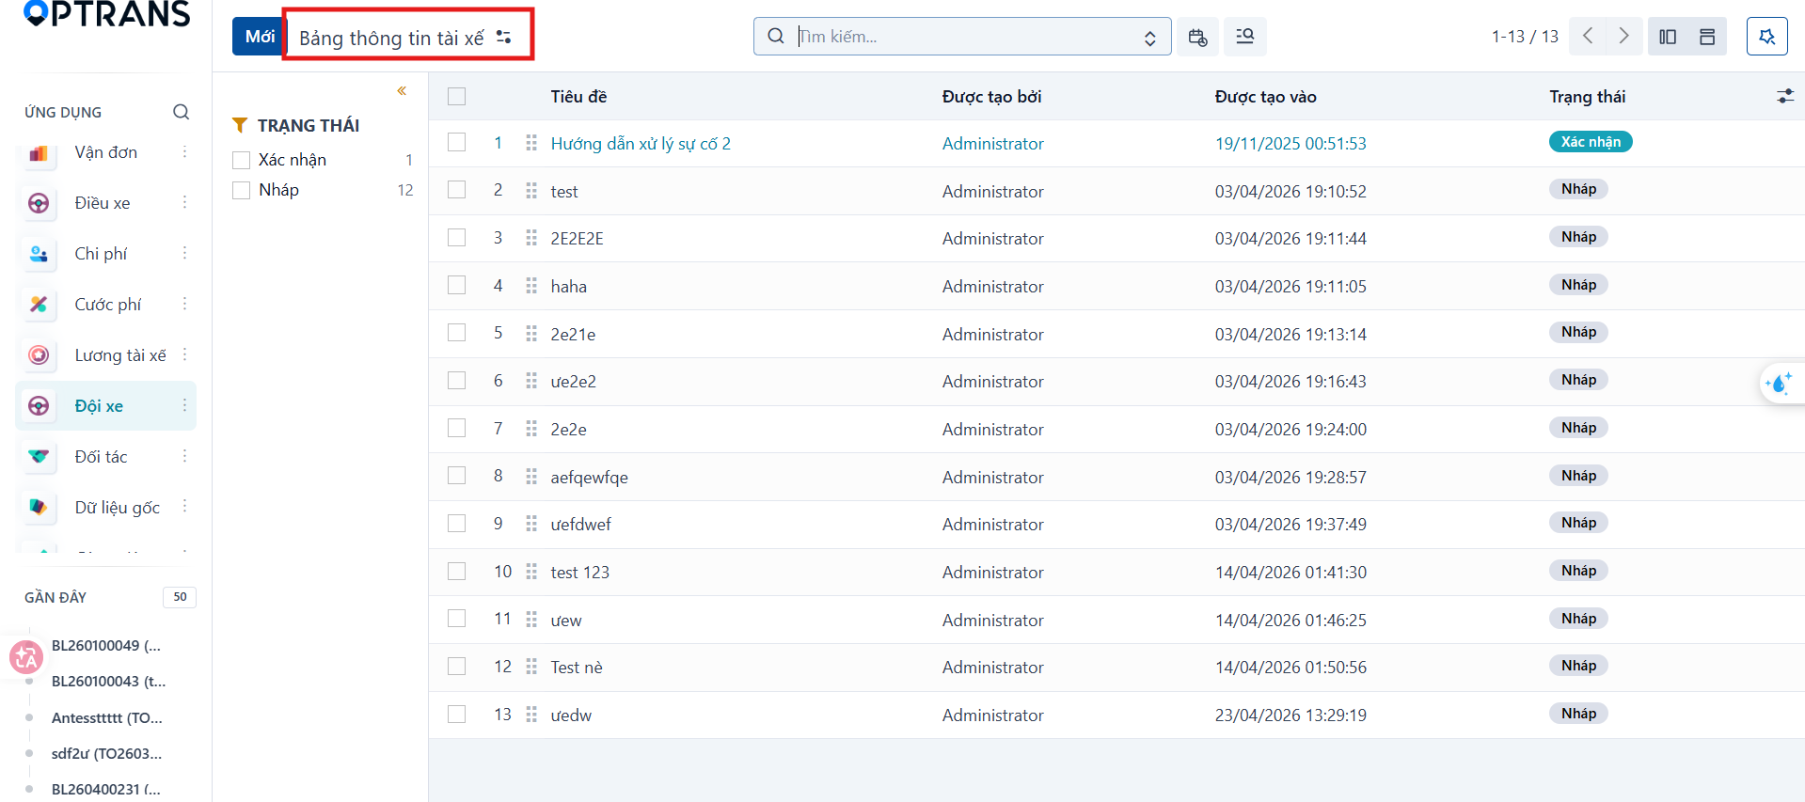Open three-dot menu for Cước phí
This screenshot has width=1805, height=802.
pyautogui.click(x=184, y=305)
